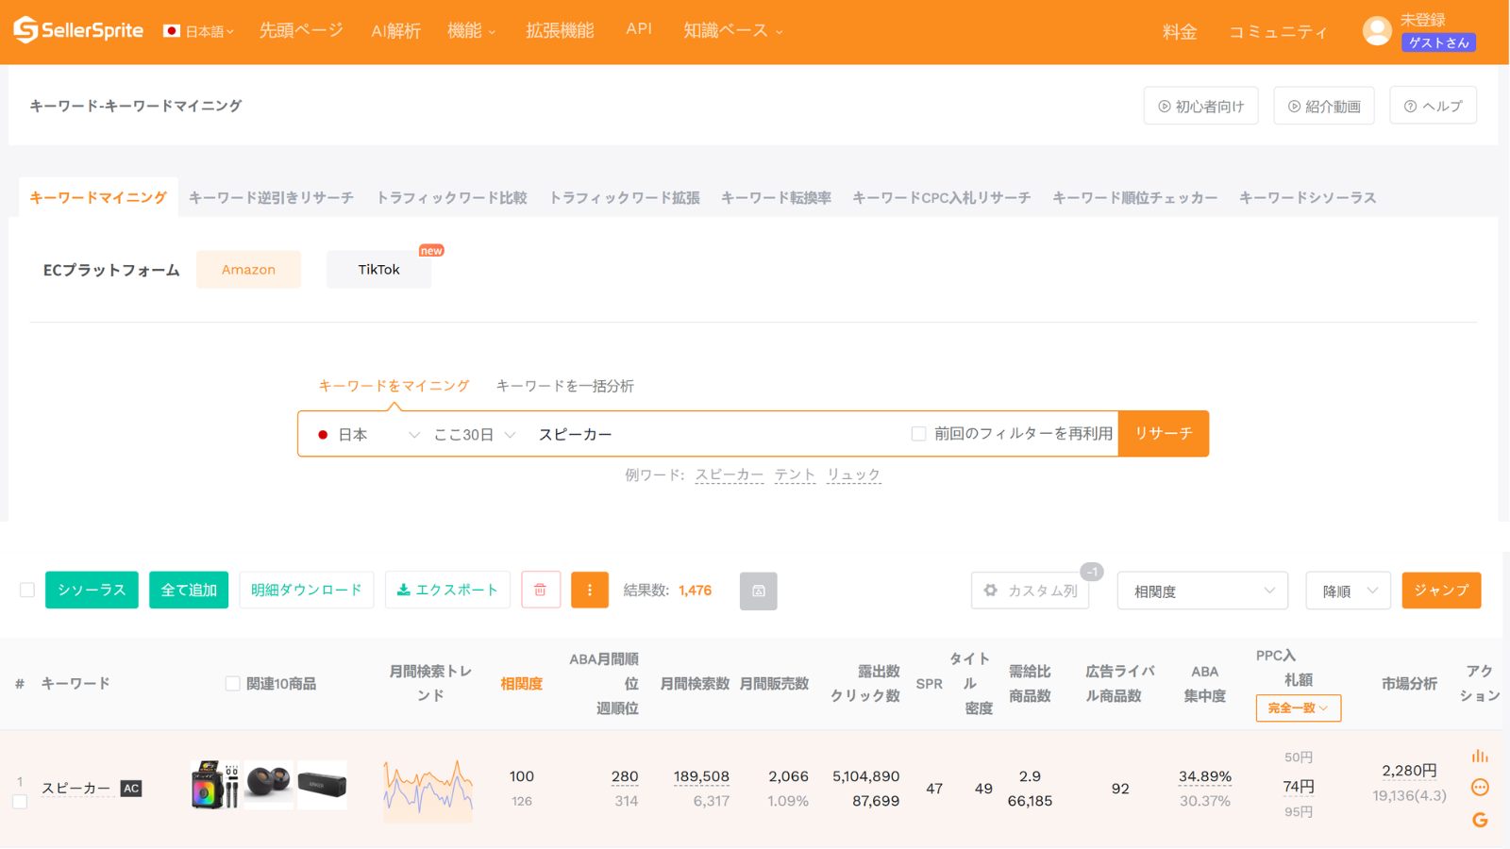This screenshot has height=849, width=1510.
Task: Open the ここ30日 period dropdown
Action: [475, 434]
